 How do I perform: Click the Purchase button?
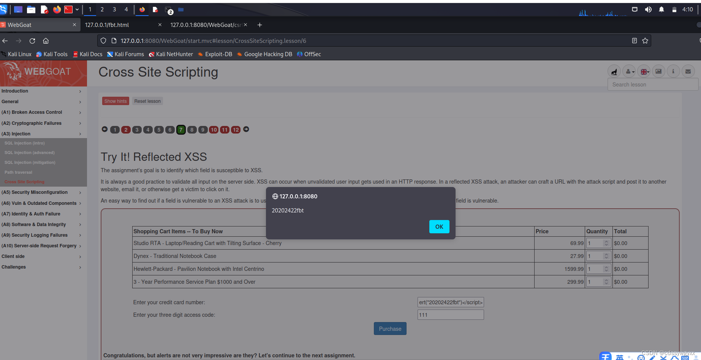(390, 329)
